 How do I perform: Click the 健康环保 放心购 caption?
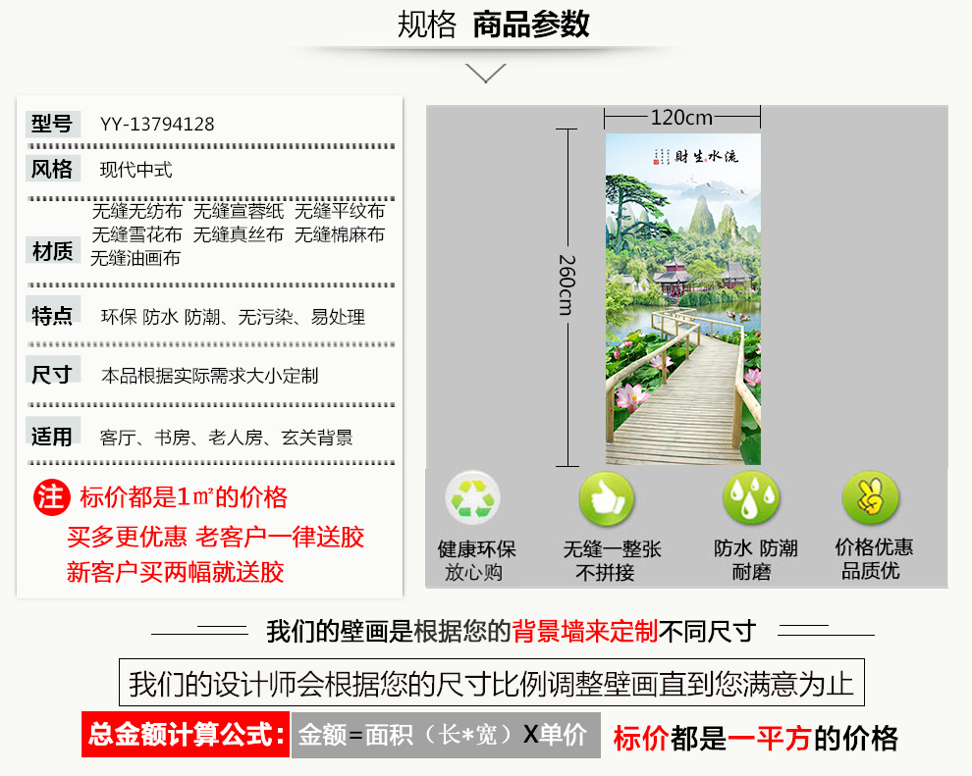tap(476, 560)
